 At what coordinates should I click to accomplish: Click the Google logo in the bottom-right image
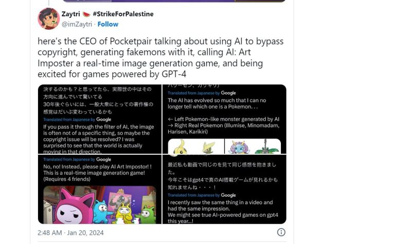coord(228,195)
